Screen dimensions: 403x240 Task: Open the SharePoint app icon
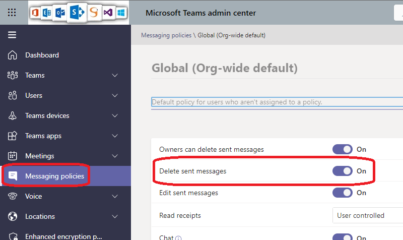click(77, 12)
